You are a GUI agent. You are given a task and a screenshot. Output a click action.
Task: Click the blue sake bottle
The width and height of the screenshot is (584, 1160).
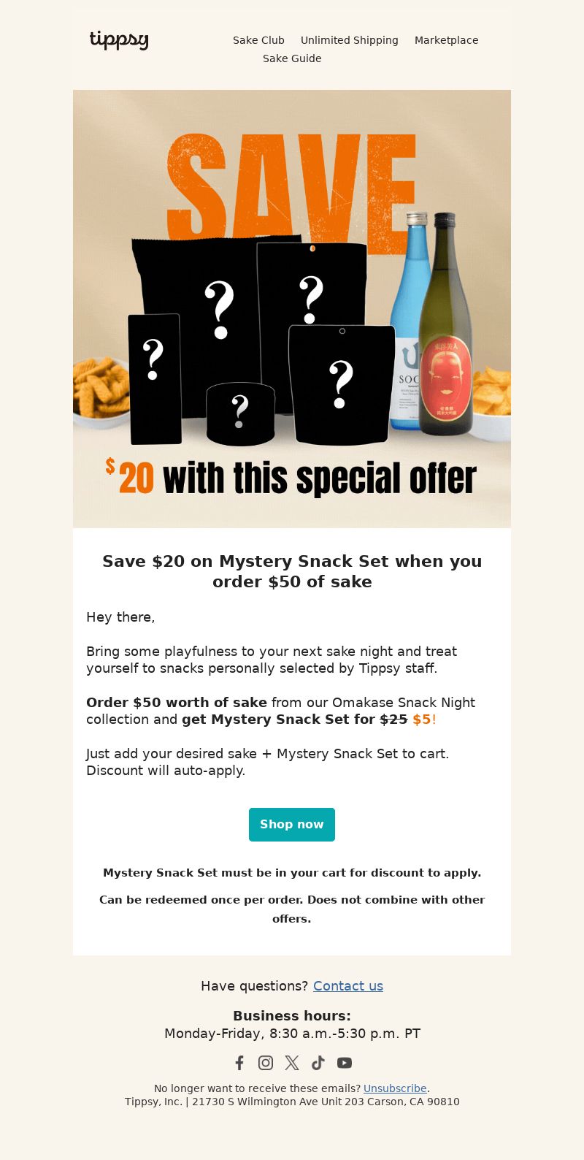tap(410, 320)
